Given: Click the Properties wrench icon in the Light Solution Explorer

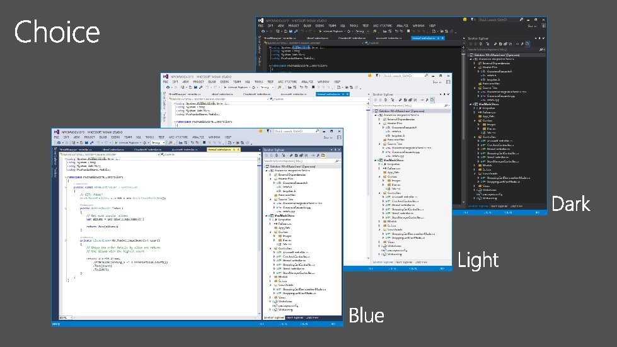Looking at the screenshot, I should tap(427, 100).
